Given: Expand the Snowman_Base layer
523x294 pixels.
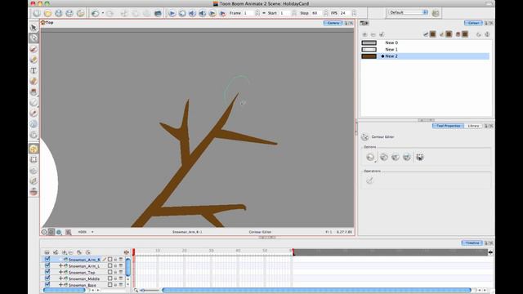Looking at the screenshot, I should 60,285.
